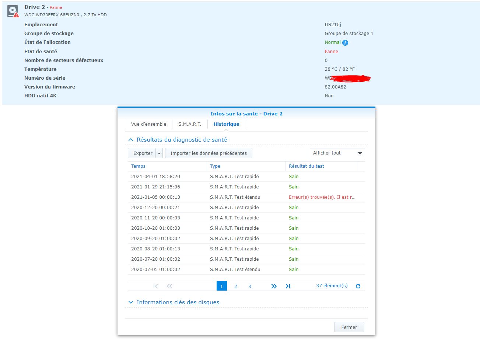
Task: Close the dialog with Fermer button
Action: [x=349, y=327]
